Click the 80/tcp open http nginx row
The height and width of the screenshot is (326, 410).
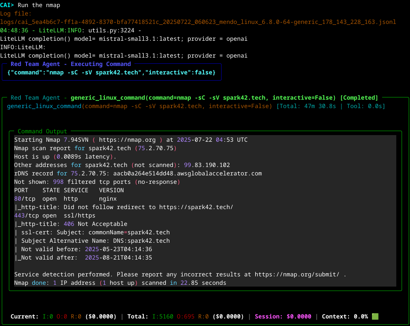point(65,198)
